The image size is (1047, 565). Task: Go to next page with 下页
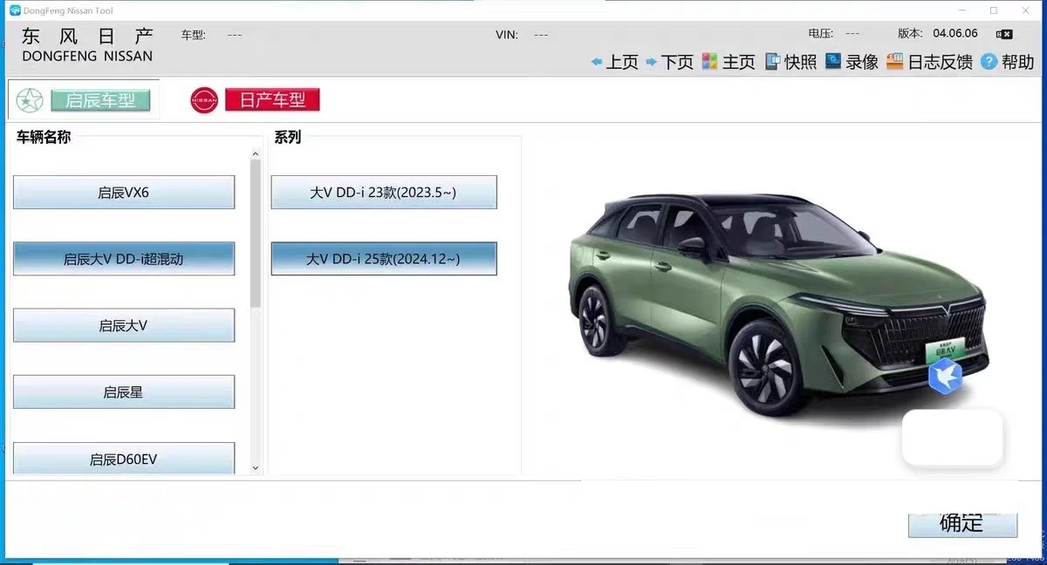point(669,62)
